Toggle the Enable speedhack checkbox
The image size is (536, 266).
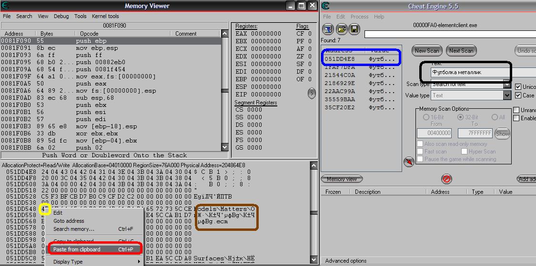tap(516, 118)
